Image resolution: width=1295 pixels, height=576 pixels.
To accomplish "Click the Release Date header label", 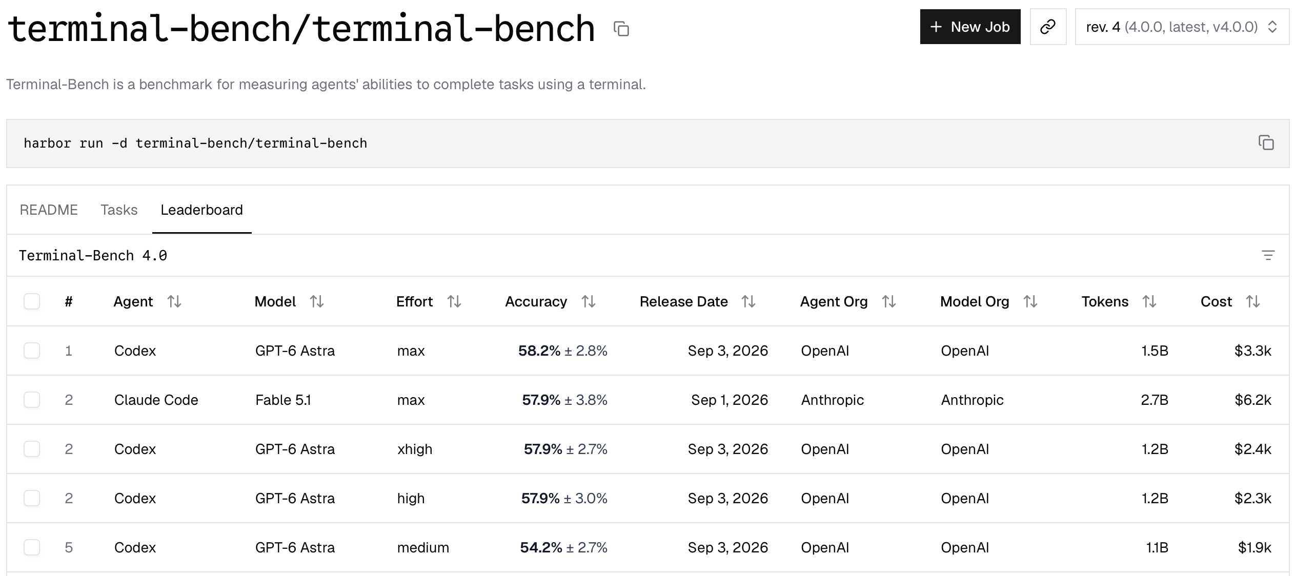I will pos(683,301).
